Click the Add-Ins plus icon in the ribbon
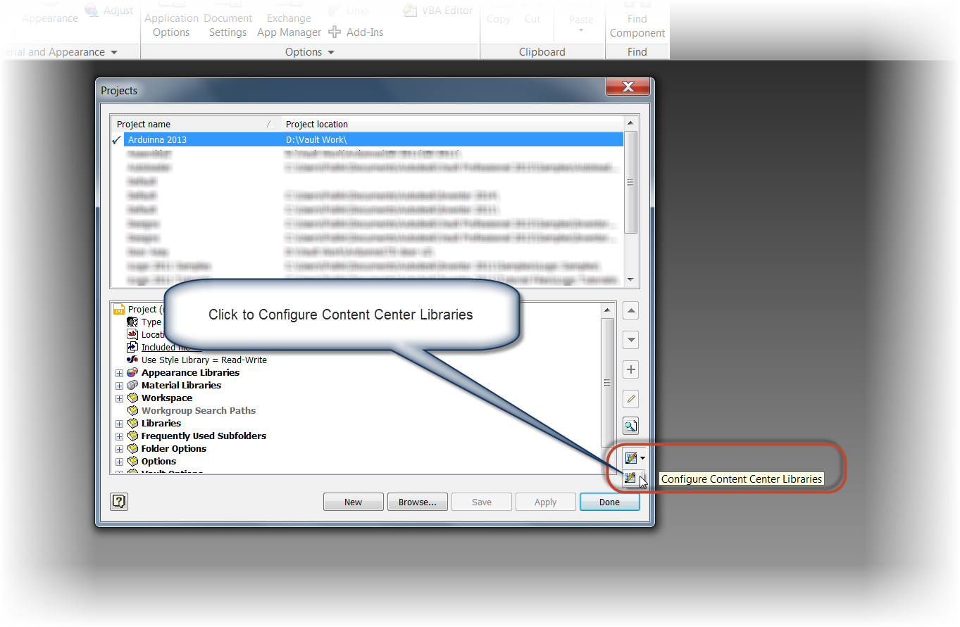This screenshot has height=627, width=960. pyautogui.click(x=335, y=32)
